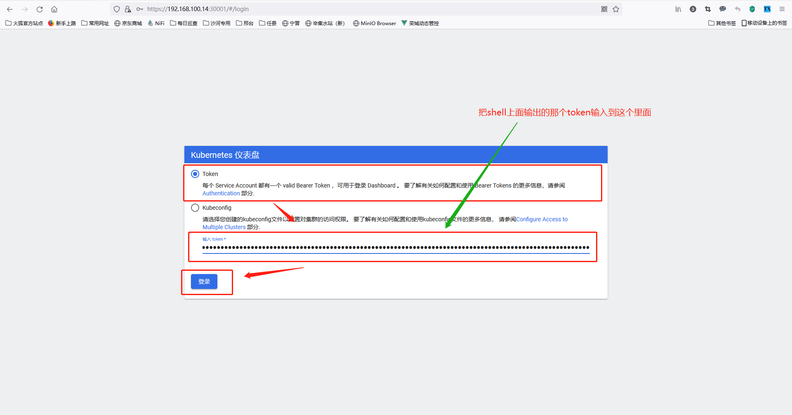Open the chat bubble toolbar icon

723,9
